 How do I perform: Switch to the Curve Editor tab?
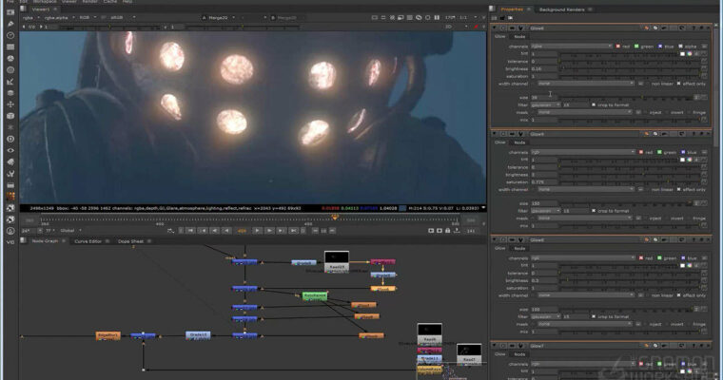(x=88, y=241)
